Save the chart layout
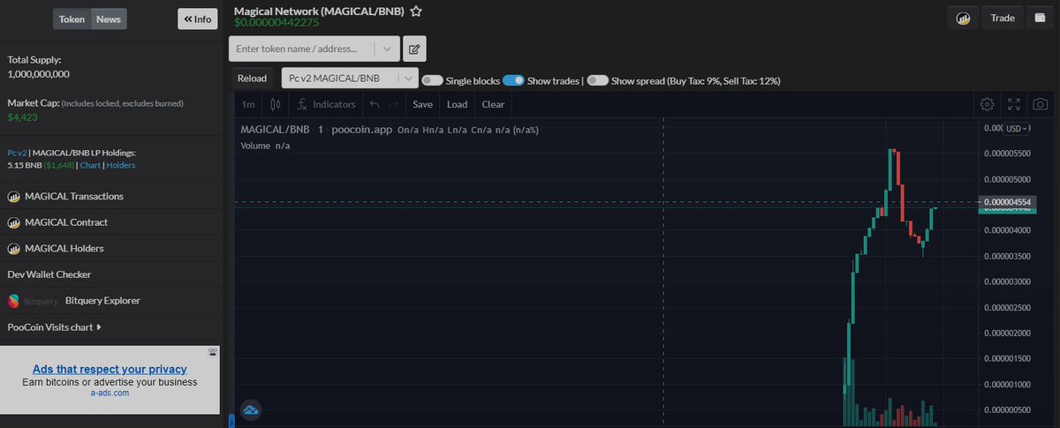The width and height of the screenshot is (1060, 428). click(x=423, y=104)
